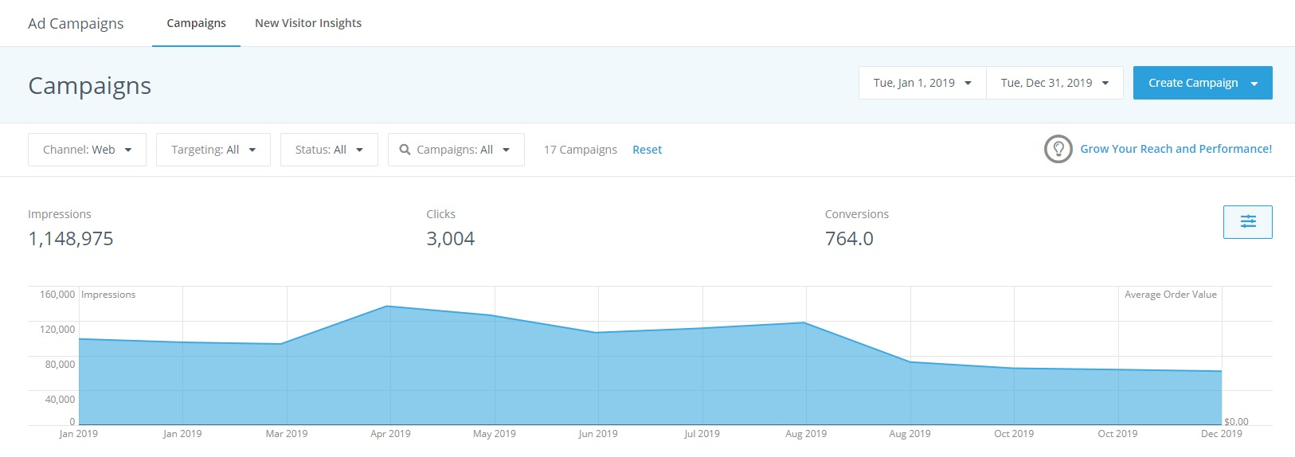This screenshot has height=457, width=1295.
Task: Select the Conversions metric total
Action: [x=849, y=239]
